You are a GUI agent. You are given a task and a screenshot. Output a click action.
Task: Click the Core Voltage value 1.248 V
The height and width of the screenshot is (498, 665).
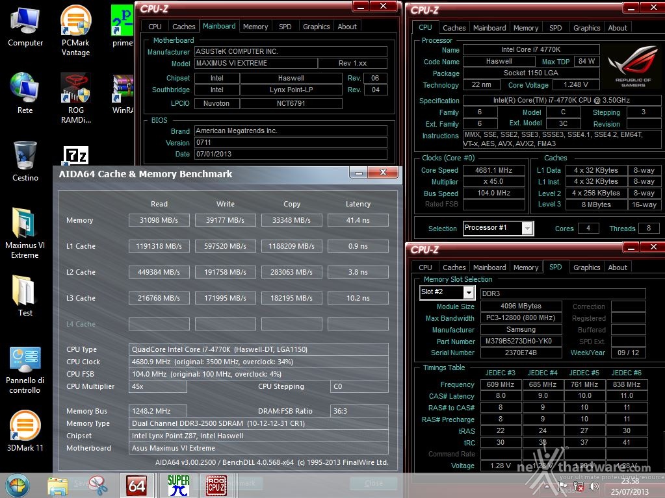575,84
